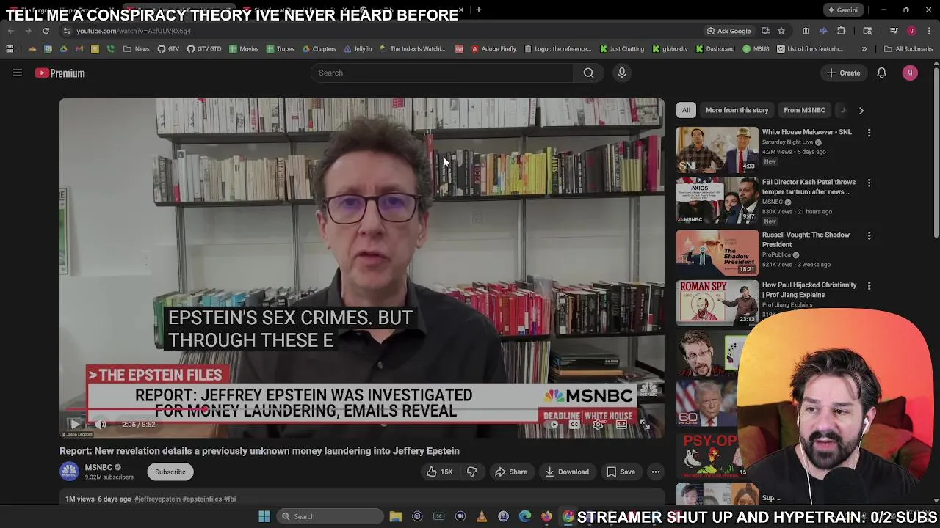The image size is (940, 528).
Task: Focus the YouTube search field
Action: click(x=442, y=73)
